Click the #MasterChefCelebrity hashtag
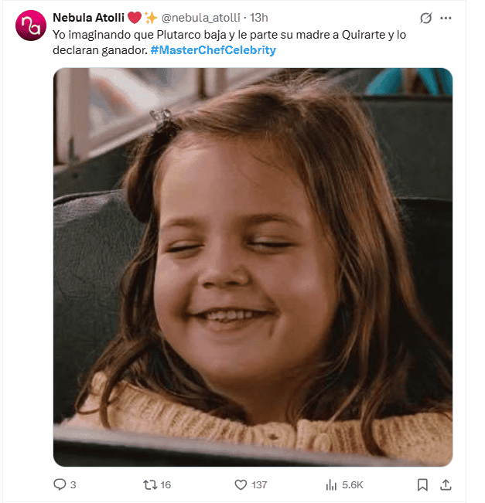This screenshot has height=503, width=485. [212, 49]
